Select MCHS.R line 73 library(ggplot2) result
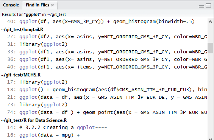Image resolution: width=214 pixels, height=140 pixels. [x=104, y=105]
